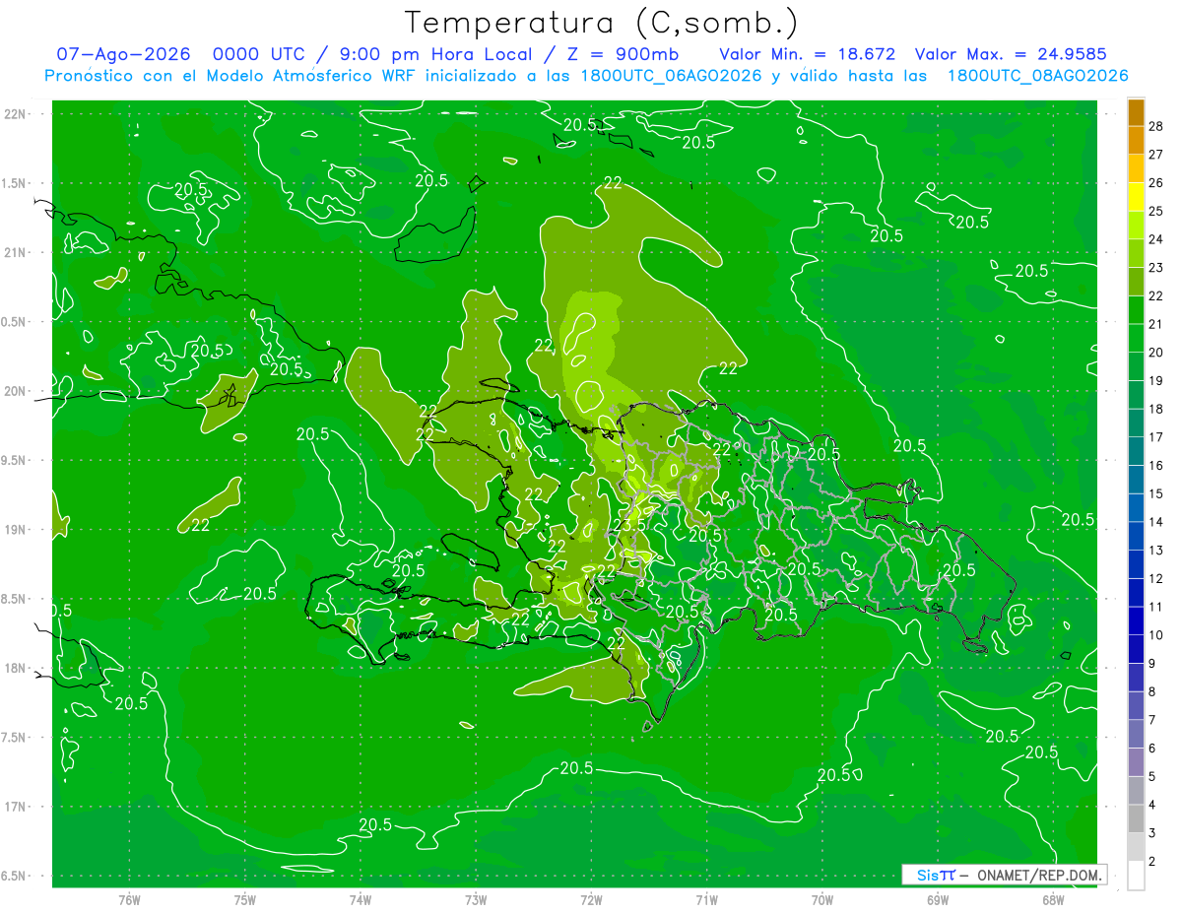The width and height of the screenshot is (1182, 913).
Task: Click "9:00 pm Hora Local" in header
Action: [x=434, y=54]
